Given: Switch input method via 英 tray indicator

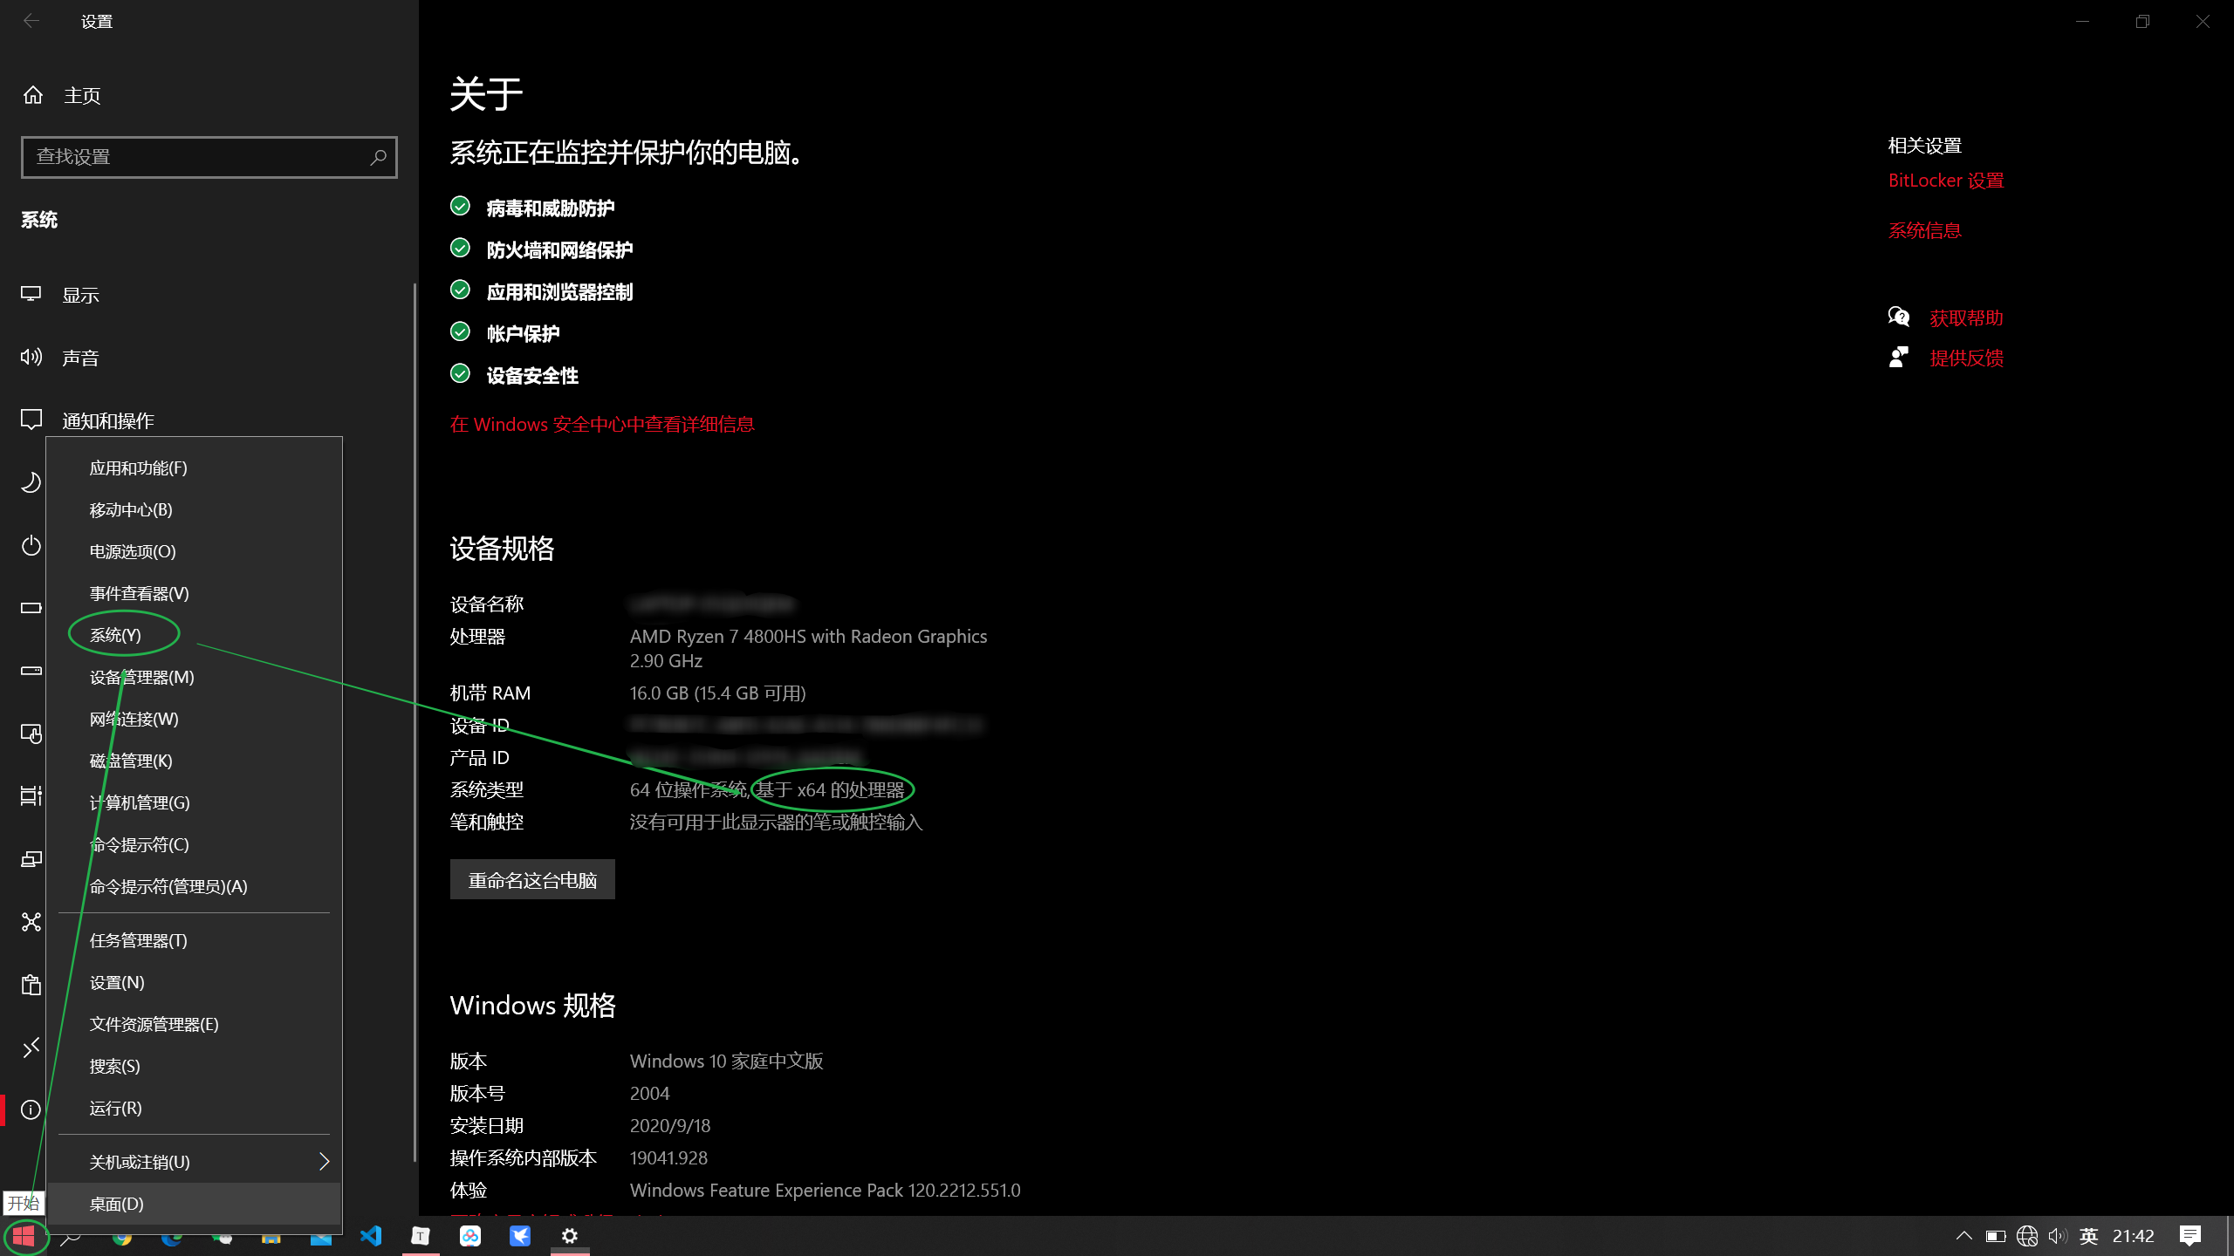Looking at the screenshot, I should click(x=2088, y=1236).
